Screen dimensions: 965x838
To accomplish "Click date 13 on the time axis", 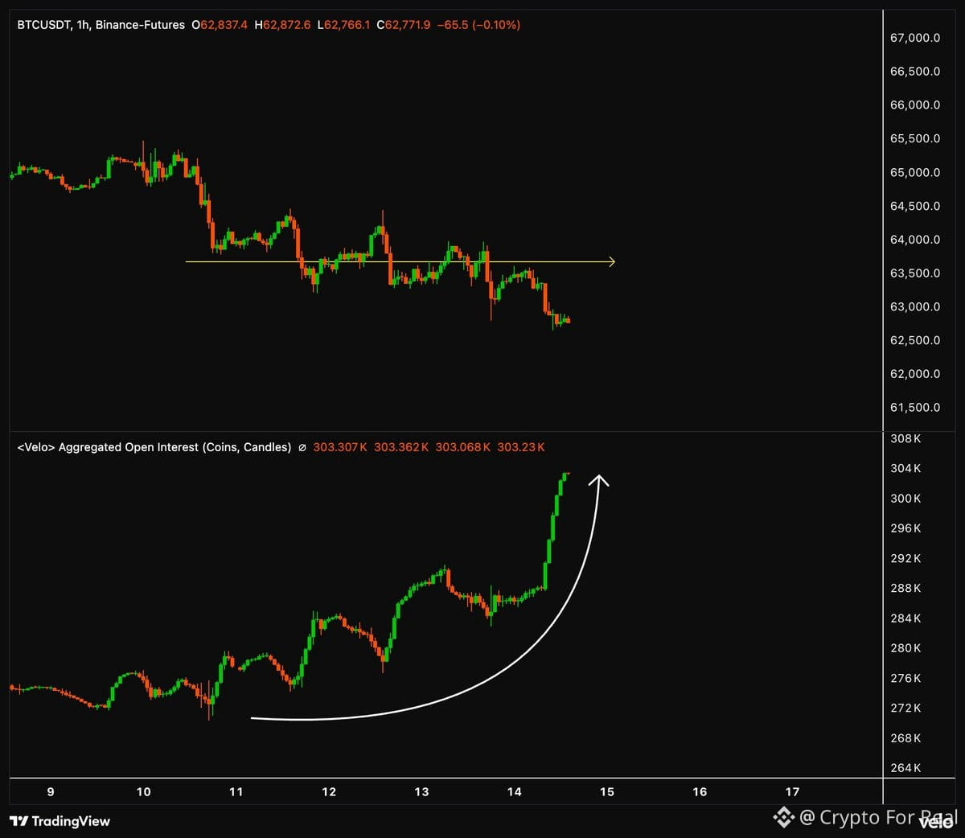I will [421, 792].
